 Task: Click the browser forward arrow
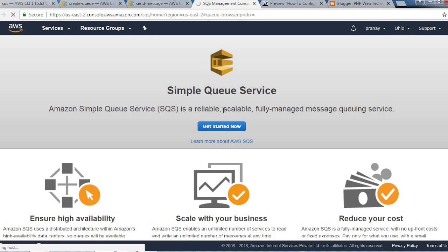(3, 15)
